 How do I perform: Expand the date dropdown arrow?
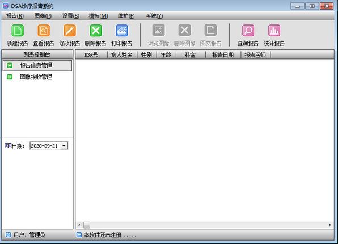pos(64,146)
